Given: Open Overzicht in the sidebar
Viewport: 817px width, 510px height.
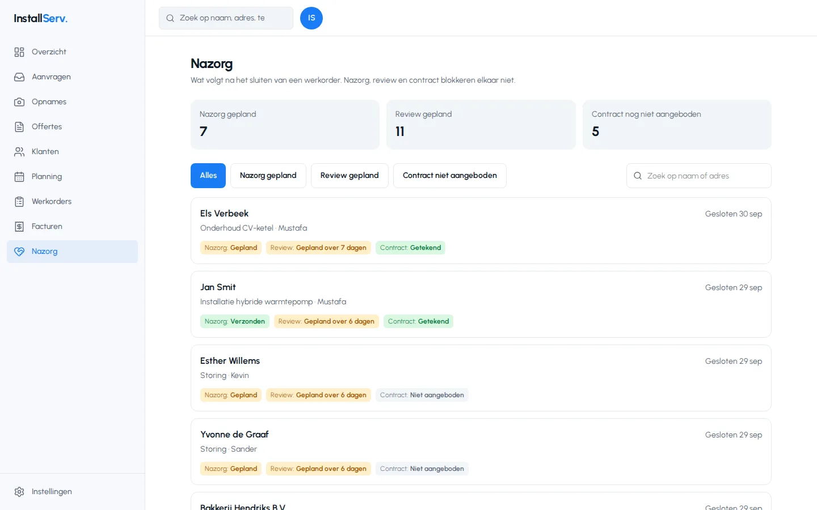Looking at the screenshot, I should tap(72, 52).
